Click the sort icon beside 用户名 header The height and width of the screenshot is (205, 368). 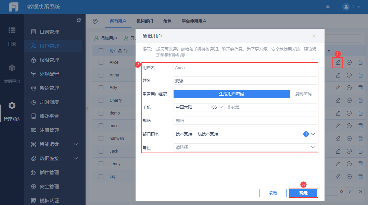tap(126, 51)
